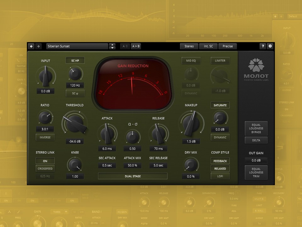
Task: Click the 625 Hz crossfeed frequency field
Action: click(x=45, y=176)
